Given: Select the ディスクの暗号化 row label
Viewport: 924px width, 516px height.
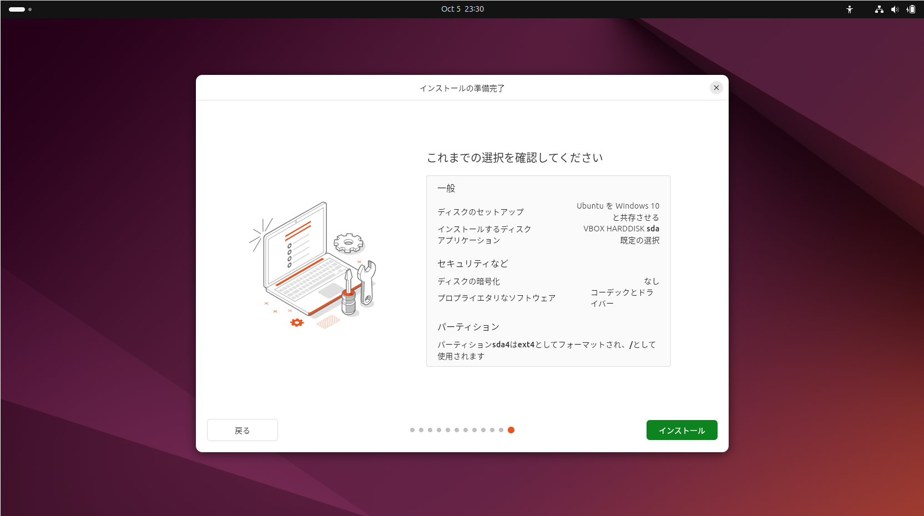Looking at the screenshot, I should coord(468,281).
